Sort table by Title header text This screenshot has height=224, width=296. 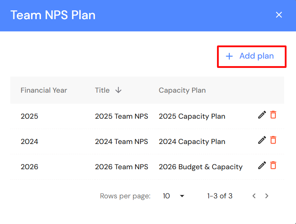102,90
